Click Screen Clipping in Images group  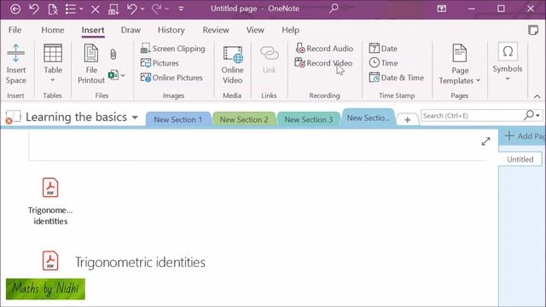click(172, 49)
